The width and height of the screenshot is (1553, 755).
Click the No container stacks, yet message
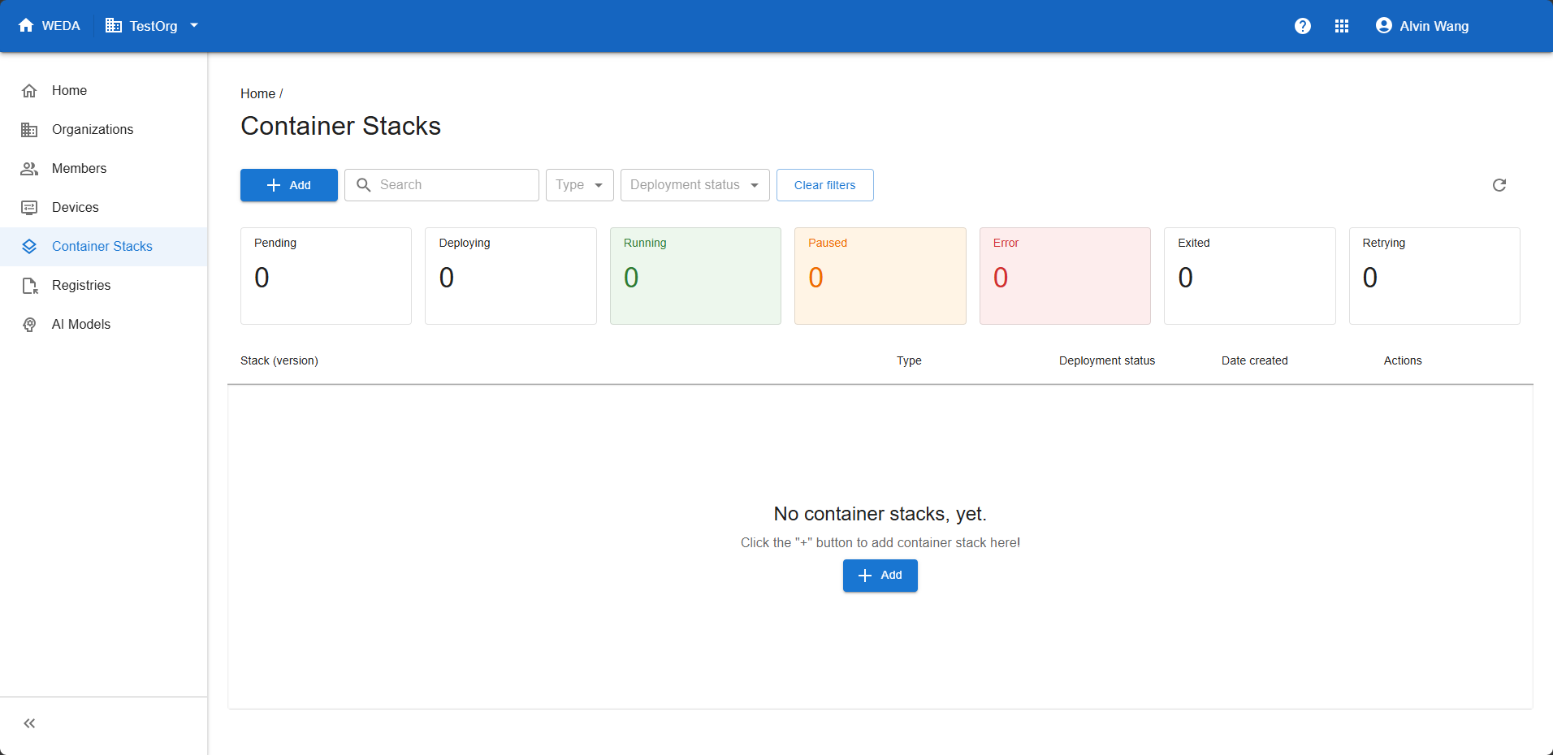click(880, 514)
